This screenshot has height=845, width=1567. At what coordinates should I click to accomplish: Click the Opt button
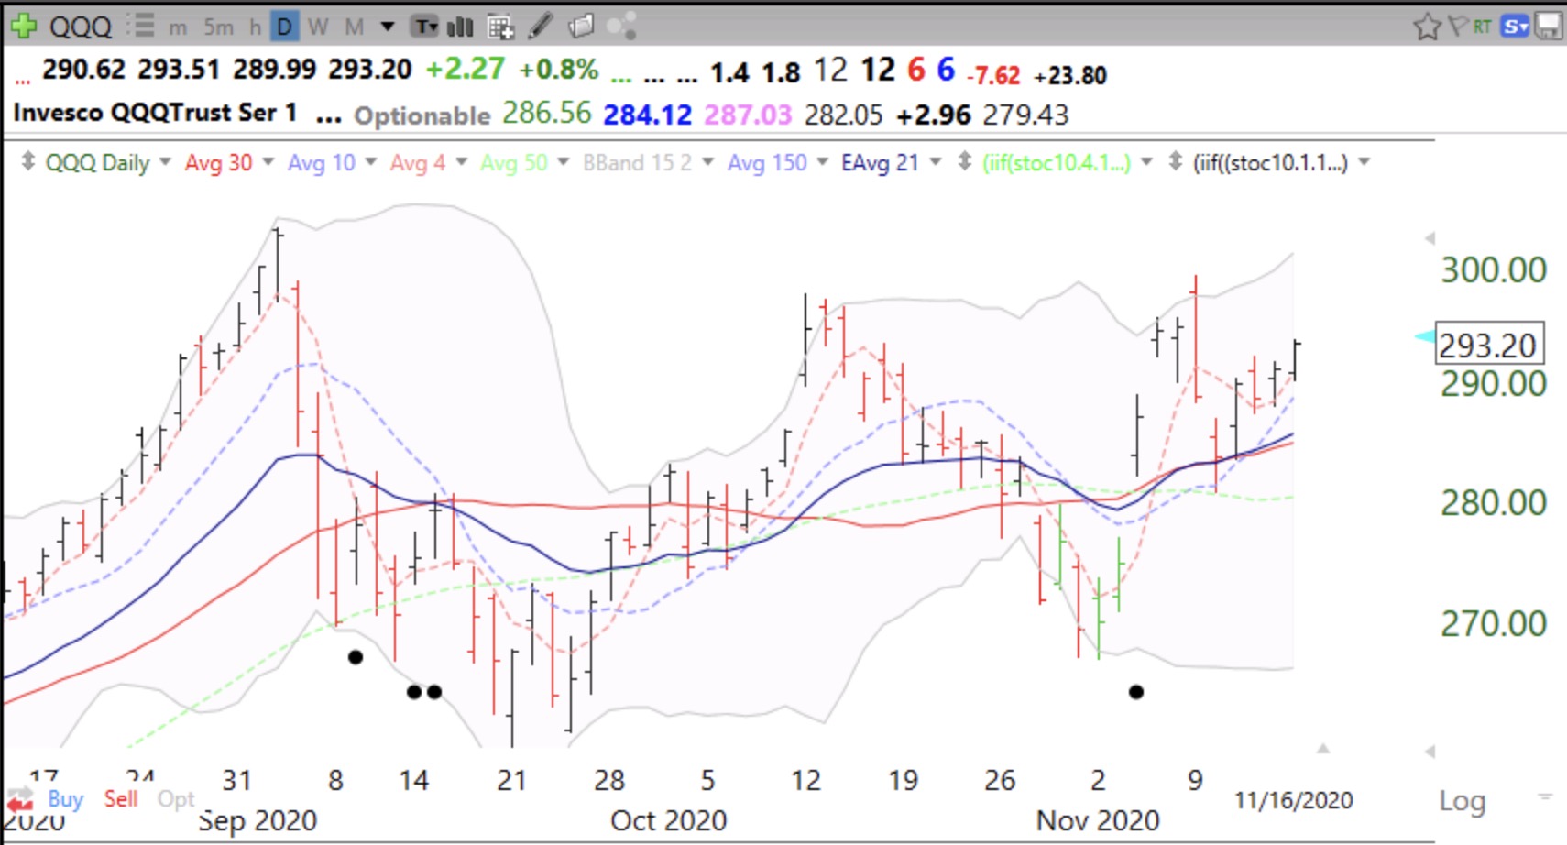click(176, 799)
